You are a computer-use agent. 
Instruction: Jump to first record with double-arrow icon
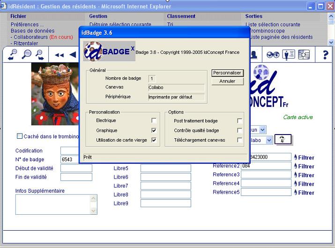59,55
